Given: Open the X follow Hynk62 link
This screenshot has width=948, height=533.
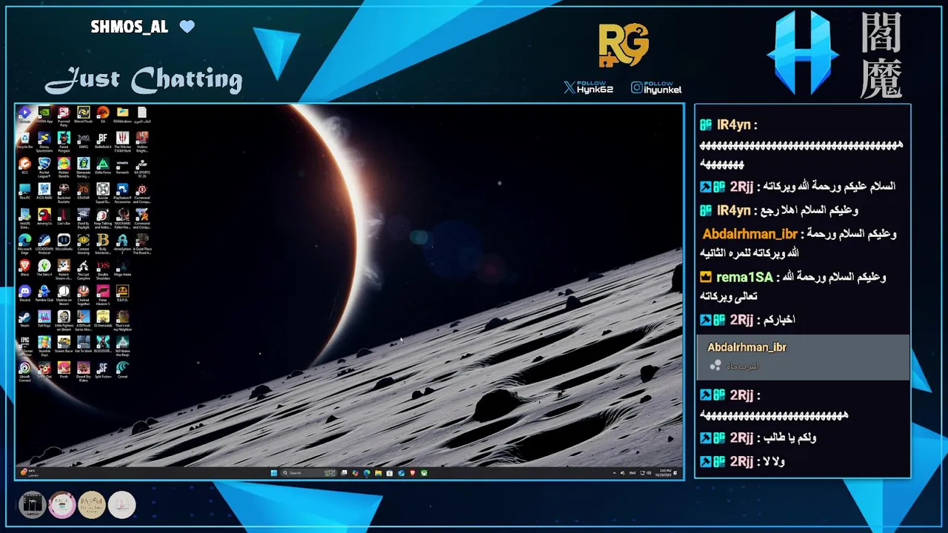Looking at the screenshot, I should click(x=589, y=88).
